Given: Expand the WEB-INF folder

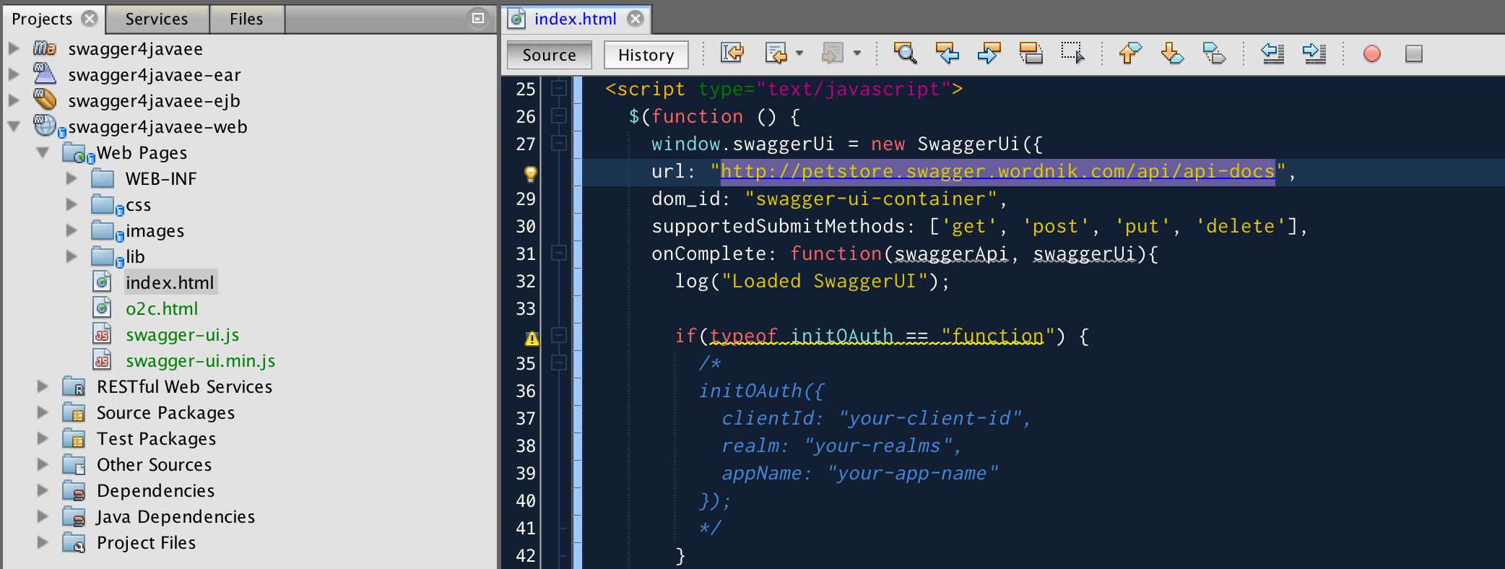Looking at the screenshot, I should (71, 178).
